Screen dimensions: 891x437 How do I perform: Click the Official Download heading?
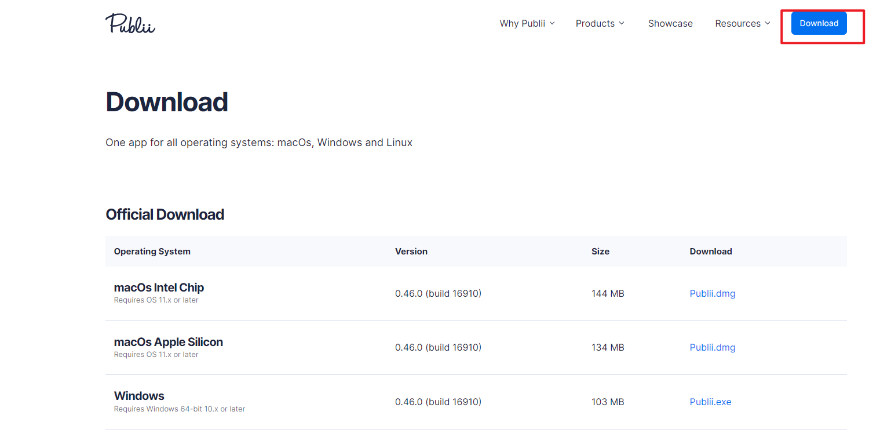pyautogui.click(x=165, y=214)
